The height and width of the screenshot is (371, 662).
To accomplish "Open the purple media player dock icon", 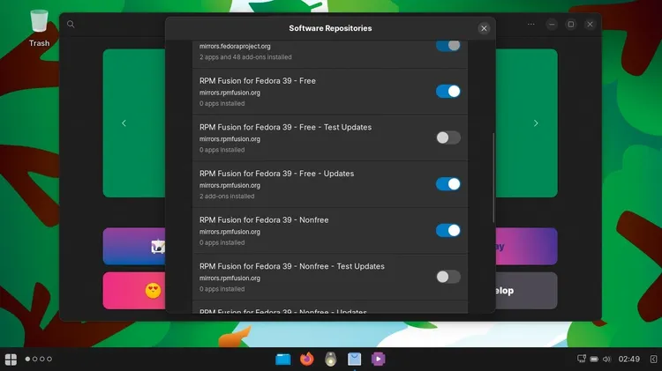I will (378, 359).
